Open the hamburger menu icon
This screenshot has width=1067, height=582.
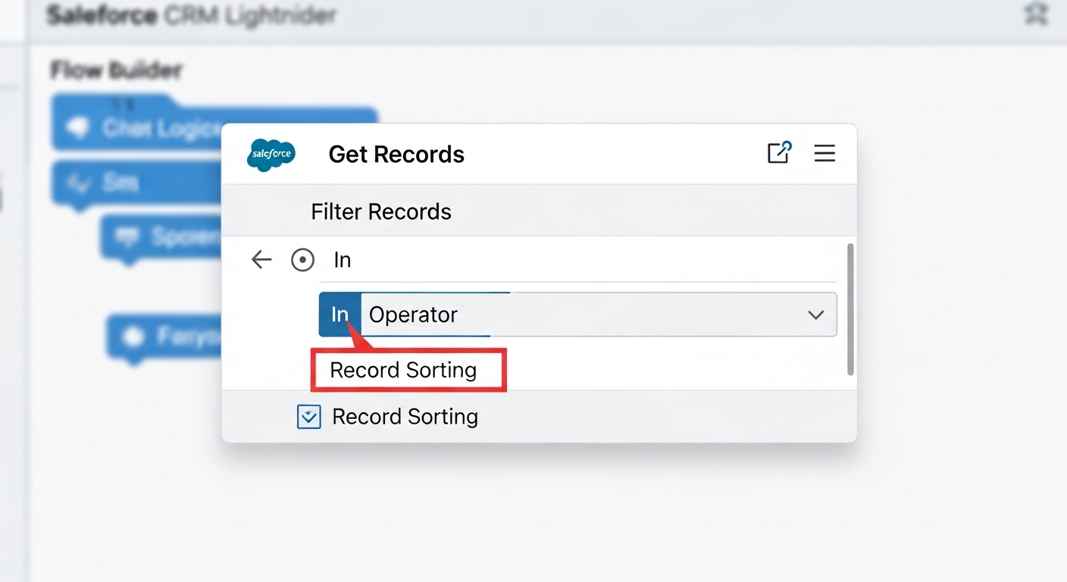[x=824, y=153]
